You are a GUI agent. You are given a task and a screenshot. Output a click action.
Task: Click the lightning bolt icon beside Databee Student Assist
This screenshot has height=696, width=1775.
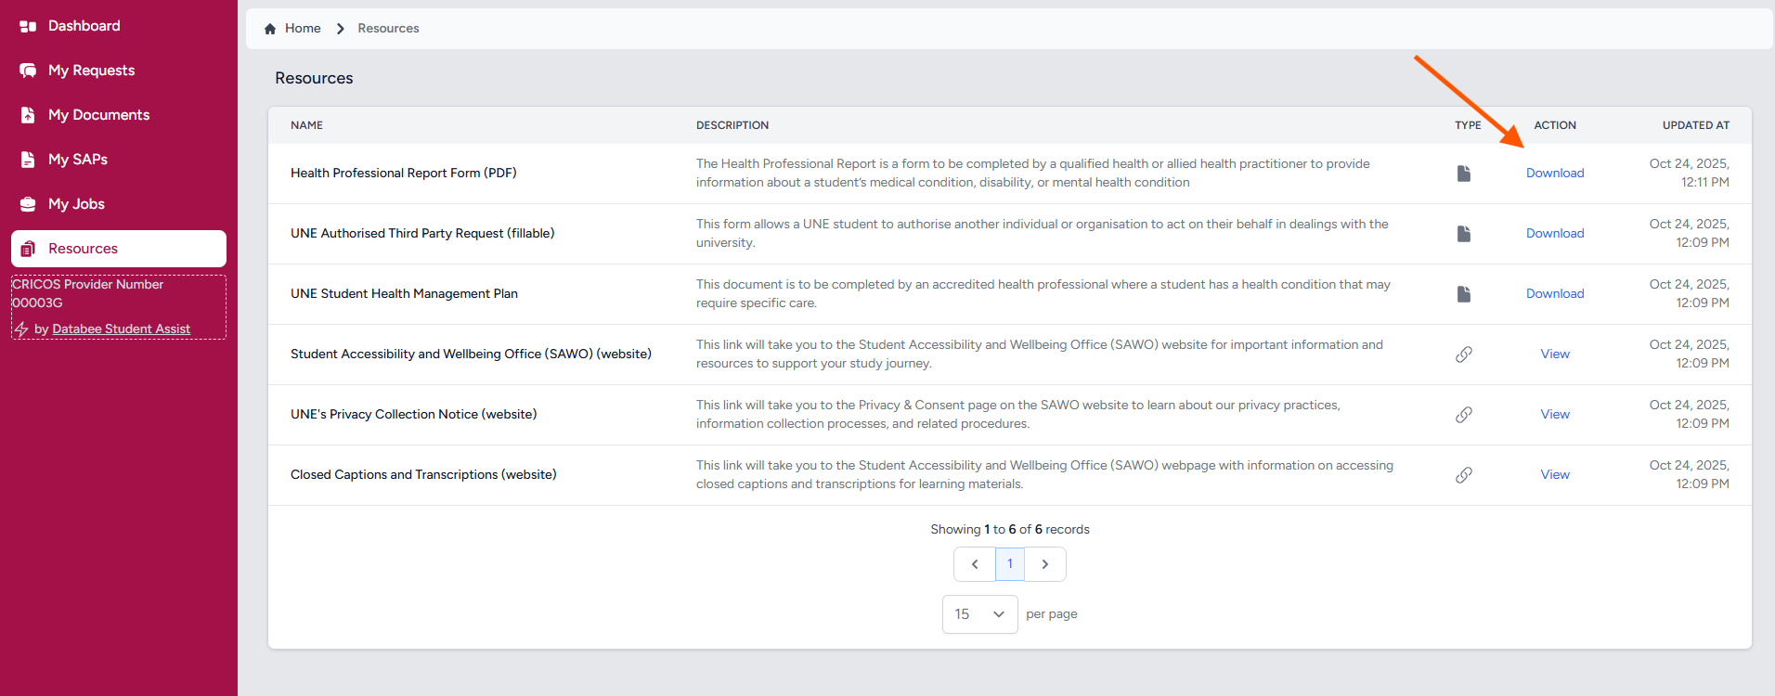(21, 329)
